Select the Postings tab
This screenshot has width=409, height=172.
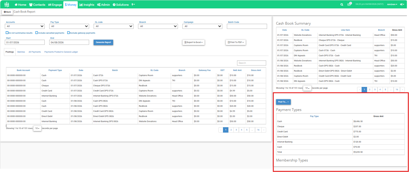coord(10,52)
